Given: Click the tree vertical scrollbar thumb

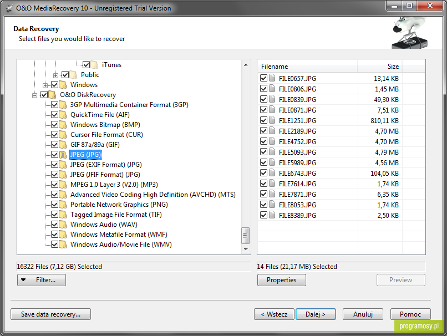Looking at the screenshot, I should pyautogui.click(x=246, y=236).
